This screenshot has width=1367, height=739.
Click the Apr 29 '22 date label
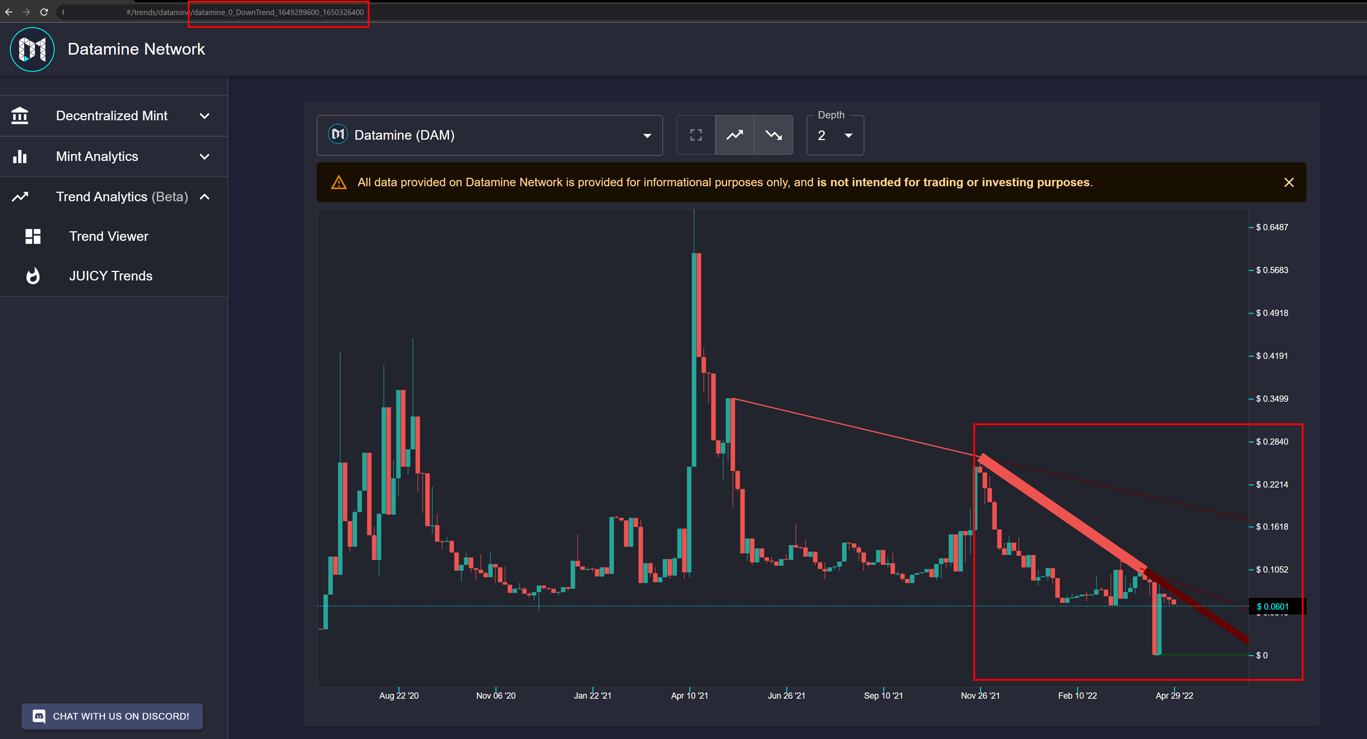[1175, 695]
